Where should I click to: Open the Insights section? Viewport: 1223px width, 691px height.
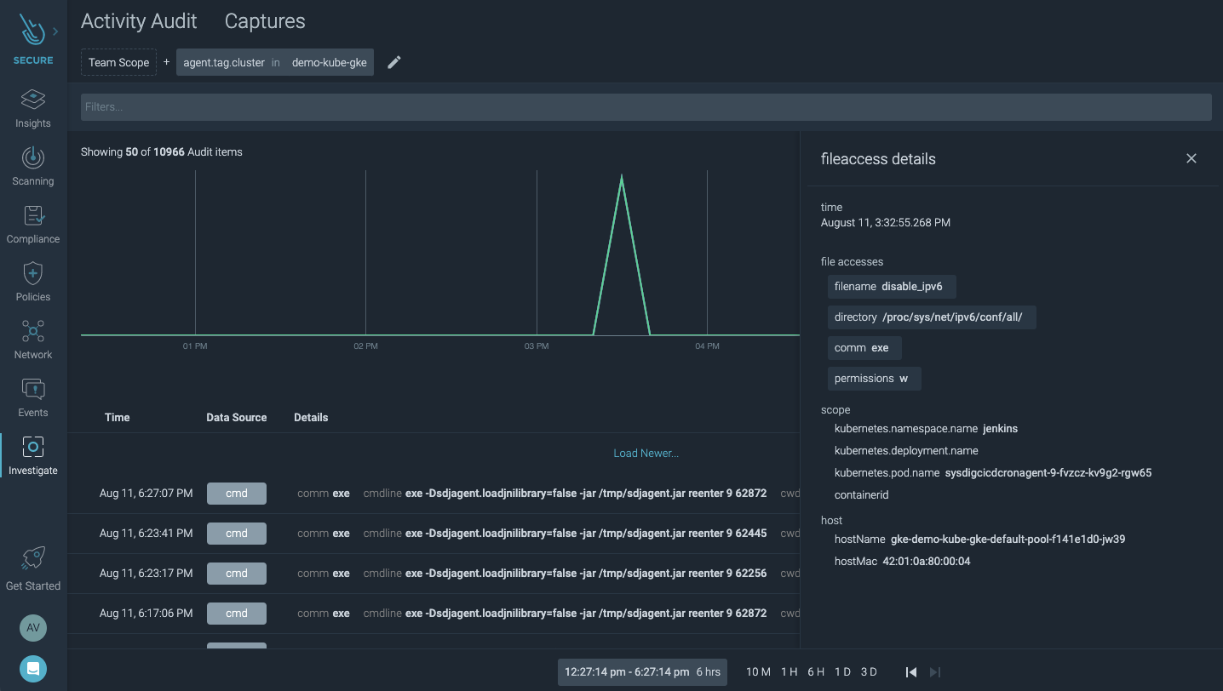(33, 109)
